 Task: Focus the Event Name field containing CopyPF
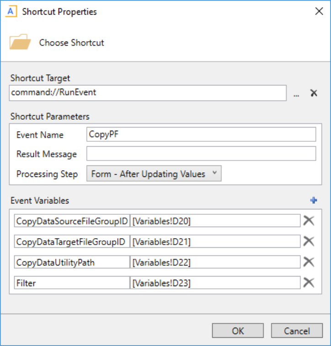(x=201, y=134)
